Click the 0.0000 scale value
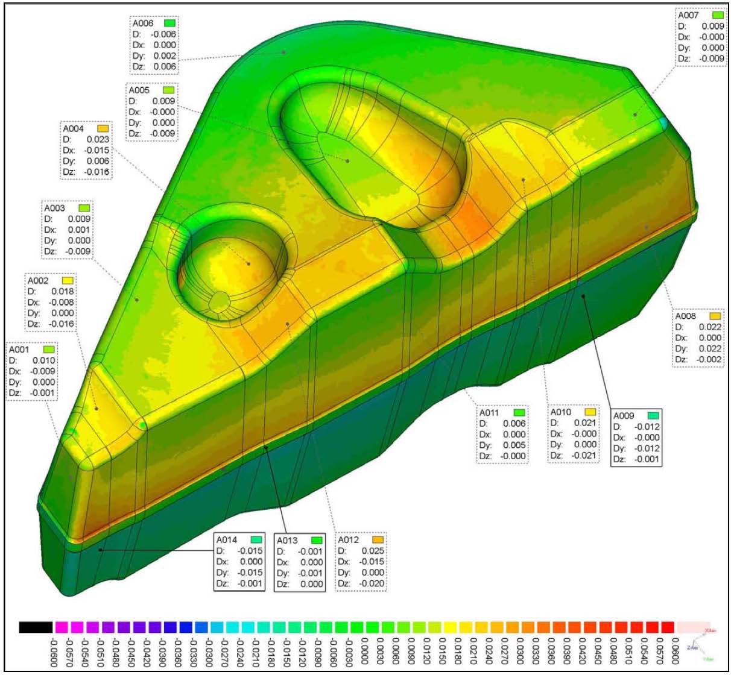The width and height of the screenshot is (731, 675). click(x=366, y=650)
